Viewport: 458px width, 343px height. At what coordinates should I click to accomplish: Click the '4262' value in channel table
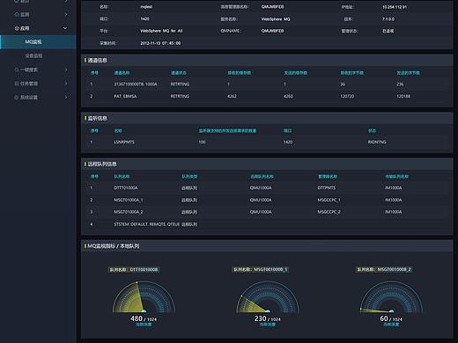(232, 96)
